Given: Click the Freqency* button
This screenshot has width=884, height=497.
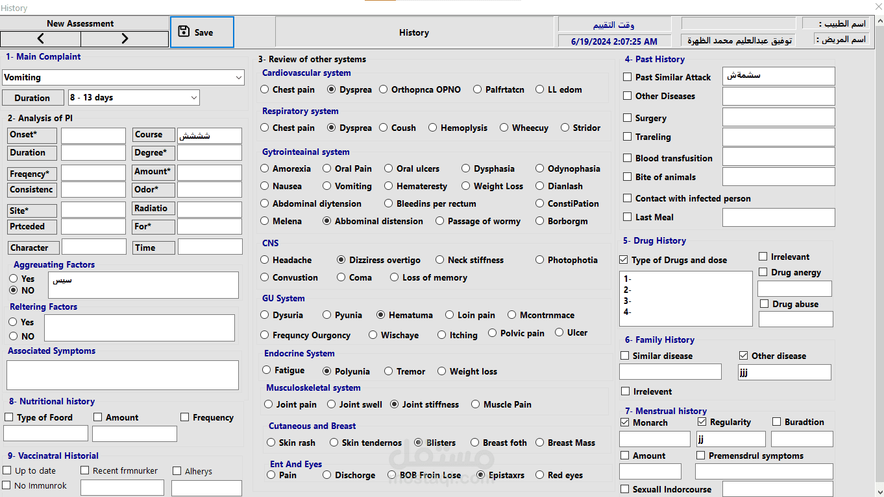Looking at the screenshot, I should 32,174.
